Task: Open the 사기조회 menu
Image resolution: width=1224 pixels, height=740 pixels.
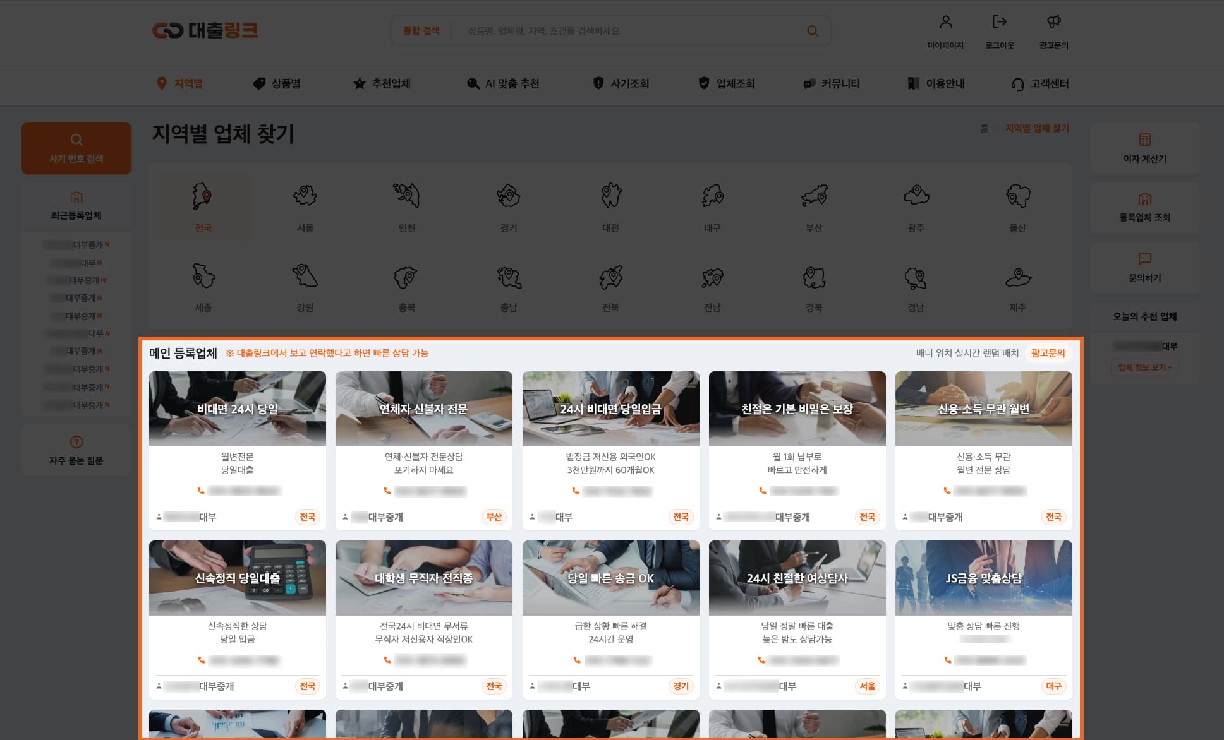Action: pos(621,83)
